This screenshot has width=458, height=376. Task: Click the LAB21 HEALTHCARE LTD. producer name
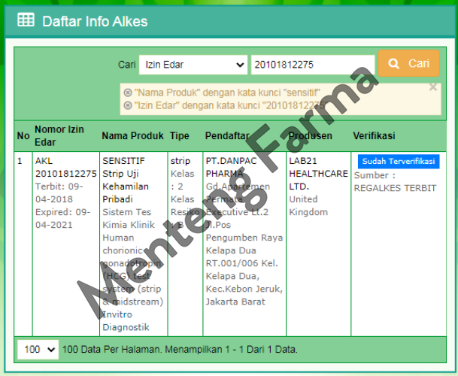(318, 174)
